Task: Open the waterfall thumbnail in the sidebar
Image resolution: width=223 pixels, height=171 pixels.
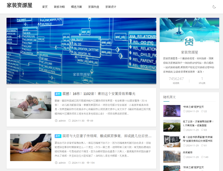Action: [172, 157]
